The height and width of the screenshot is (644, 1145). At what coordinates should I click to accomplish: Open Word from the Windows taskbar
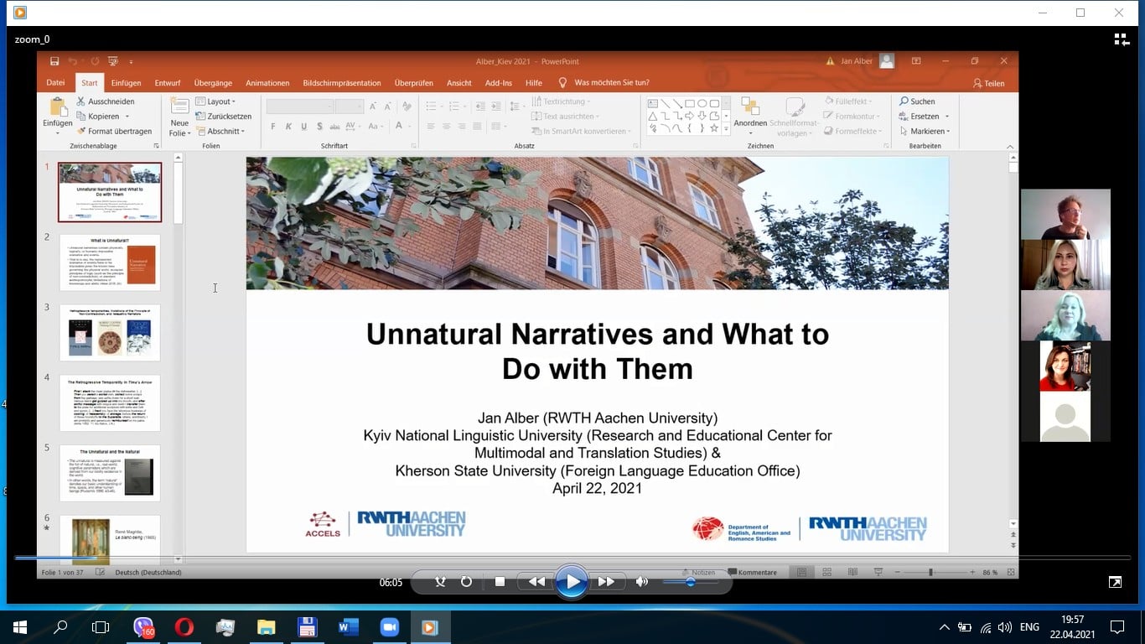[x=348, y=627]
